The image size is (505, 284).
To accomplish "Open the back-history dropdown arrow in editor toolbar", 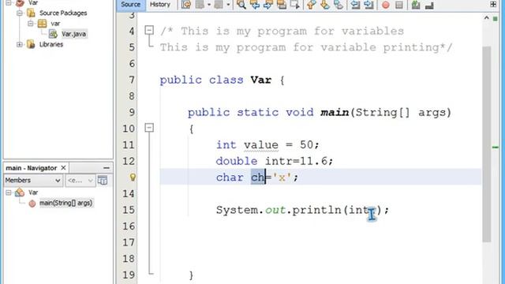I will click(x=209, y=5).
